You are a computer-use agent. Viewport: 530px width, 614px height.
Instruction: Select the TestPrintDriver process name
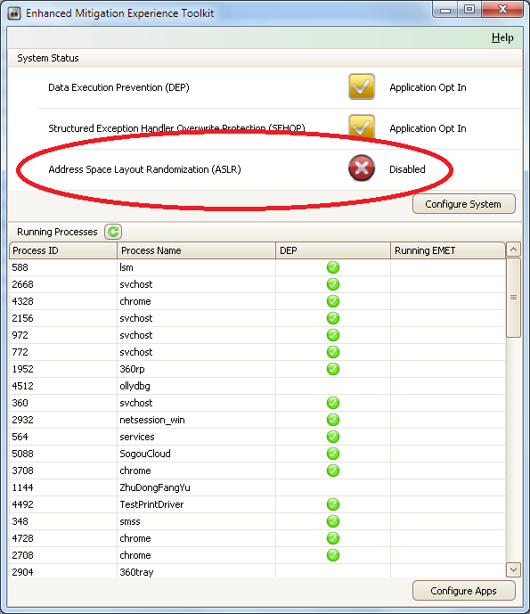coord(151,504)
